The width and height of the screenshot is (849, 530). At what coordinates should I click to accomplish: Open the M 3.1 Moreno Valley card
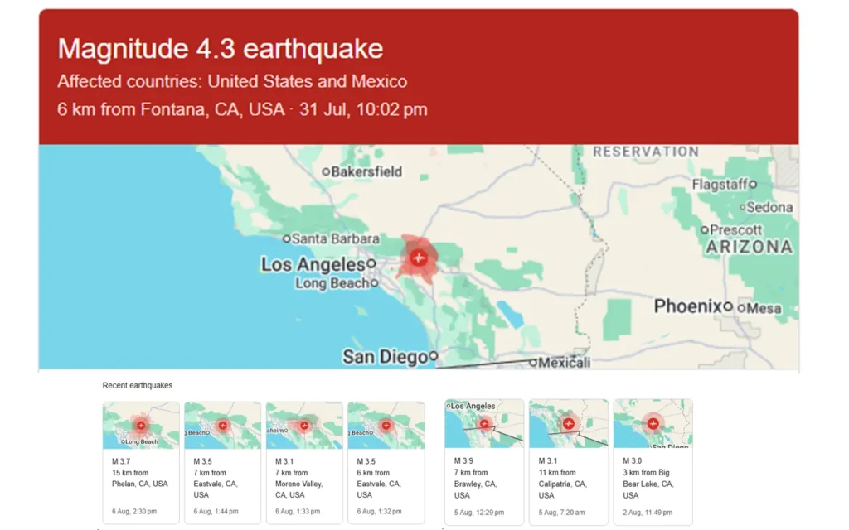[x=304, y=462]
